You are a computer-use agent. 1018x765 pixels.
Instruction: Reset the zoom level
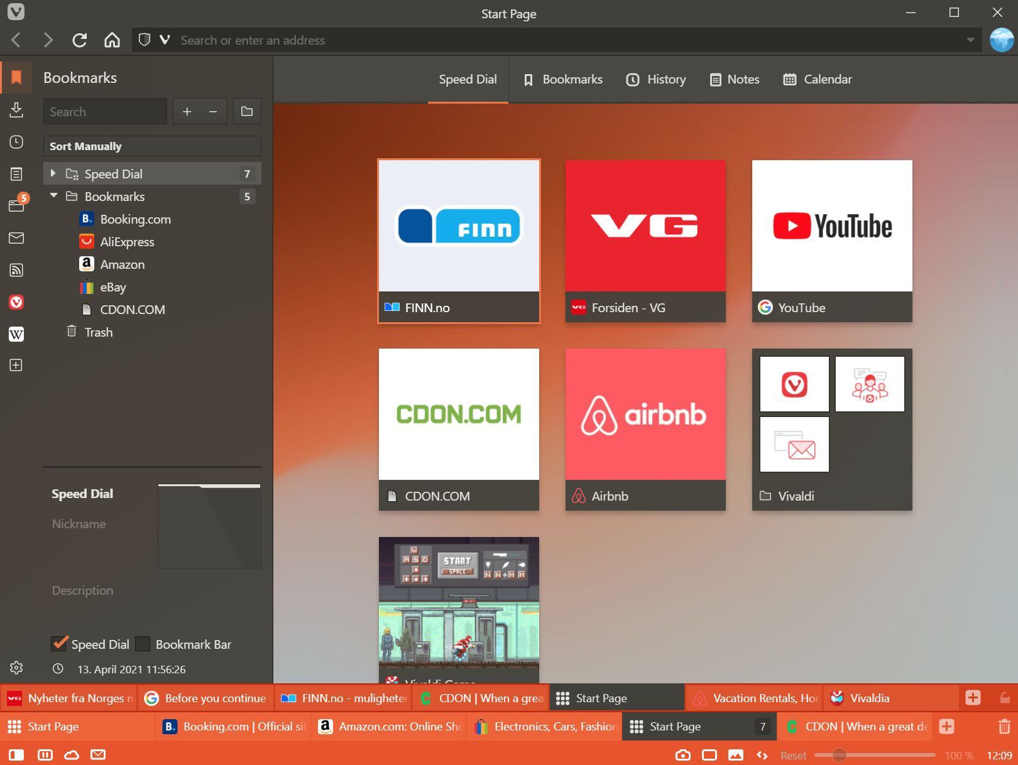pyautogui.click(x=793, y=756)
